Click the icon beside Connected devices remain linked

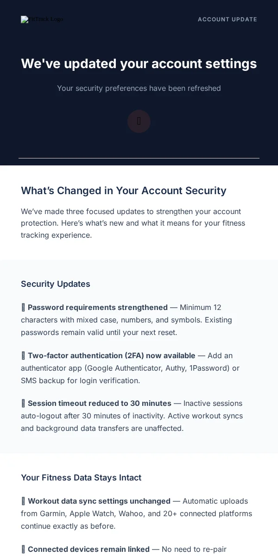point(23,550)
